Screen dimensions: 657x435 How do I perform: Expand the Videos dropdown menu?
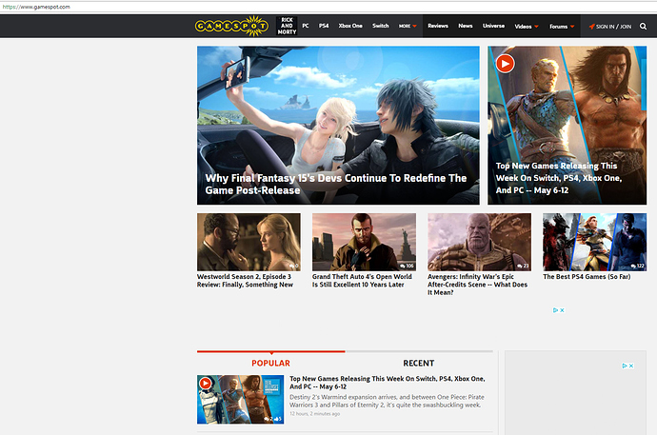tap(527, 27)
